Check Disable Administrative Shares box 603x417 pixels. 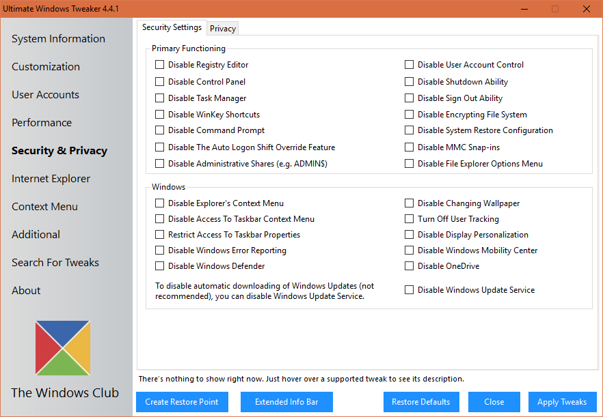click(159, 164)
